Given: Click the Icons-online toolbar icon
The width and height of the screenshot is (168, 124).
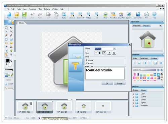Looking at the screenshot, I should [x=138, y=15].
